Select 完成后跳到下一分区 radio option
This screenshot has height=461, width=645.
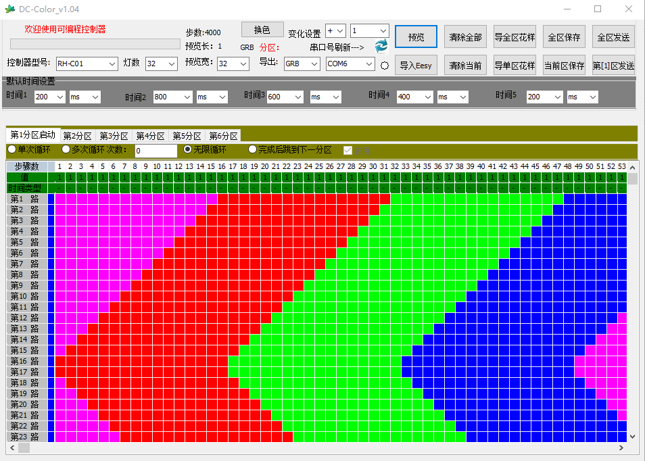point(253,149)
